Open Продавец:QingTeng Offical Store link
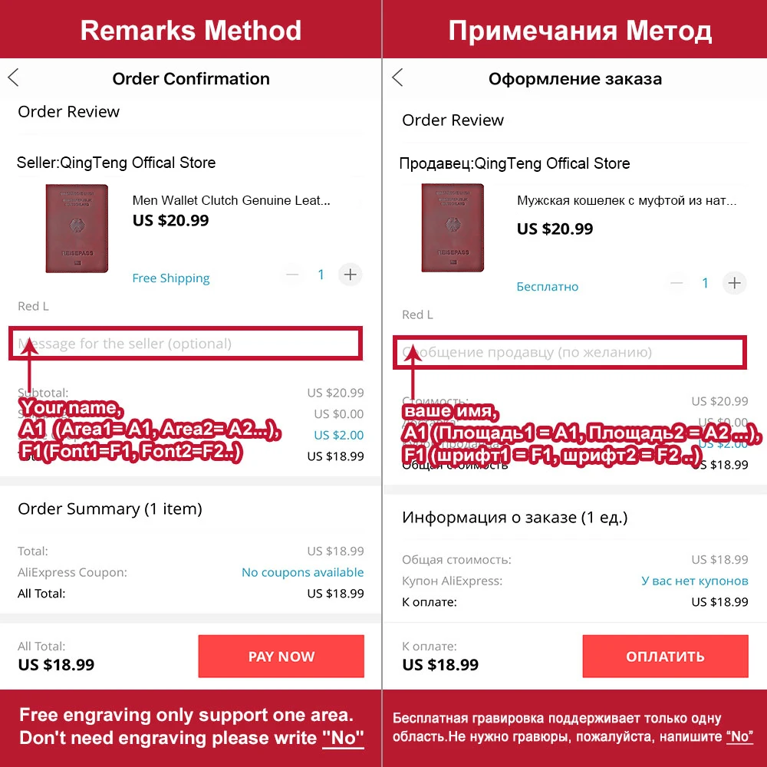767x767 pixels. (x=514, y=163)
